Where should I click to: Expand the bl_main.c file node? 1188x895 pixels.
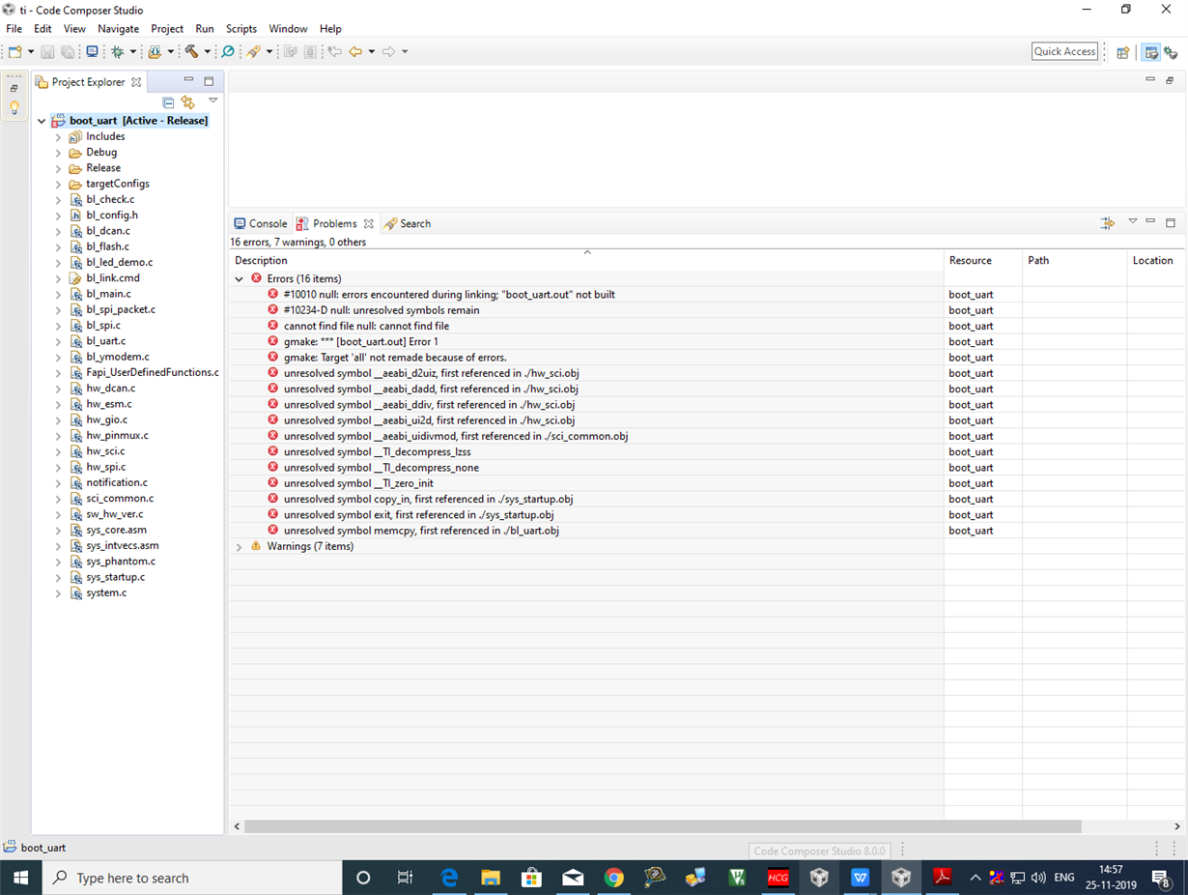(58, 294)
